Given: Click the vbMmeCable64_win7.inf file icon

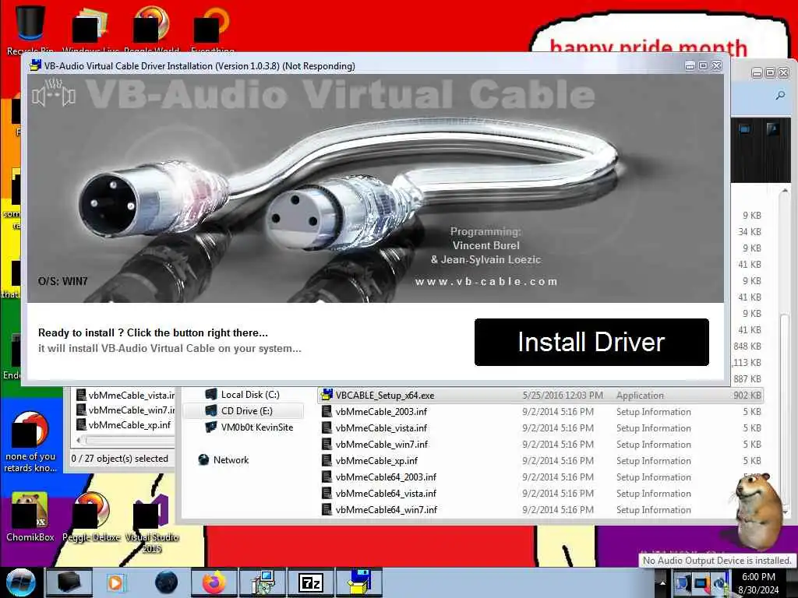Looking at the screenshot, I should coord(327,509).
